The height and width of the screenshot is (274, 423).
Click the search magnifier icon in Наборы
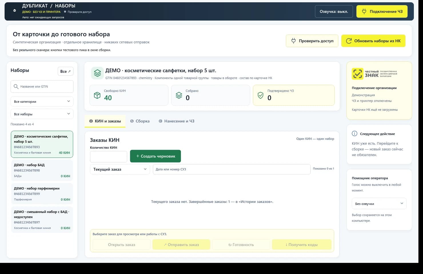(16, 86)
